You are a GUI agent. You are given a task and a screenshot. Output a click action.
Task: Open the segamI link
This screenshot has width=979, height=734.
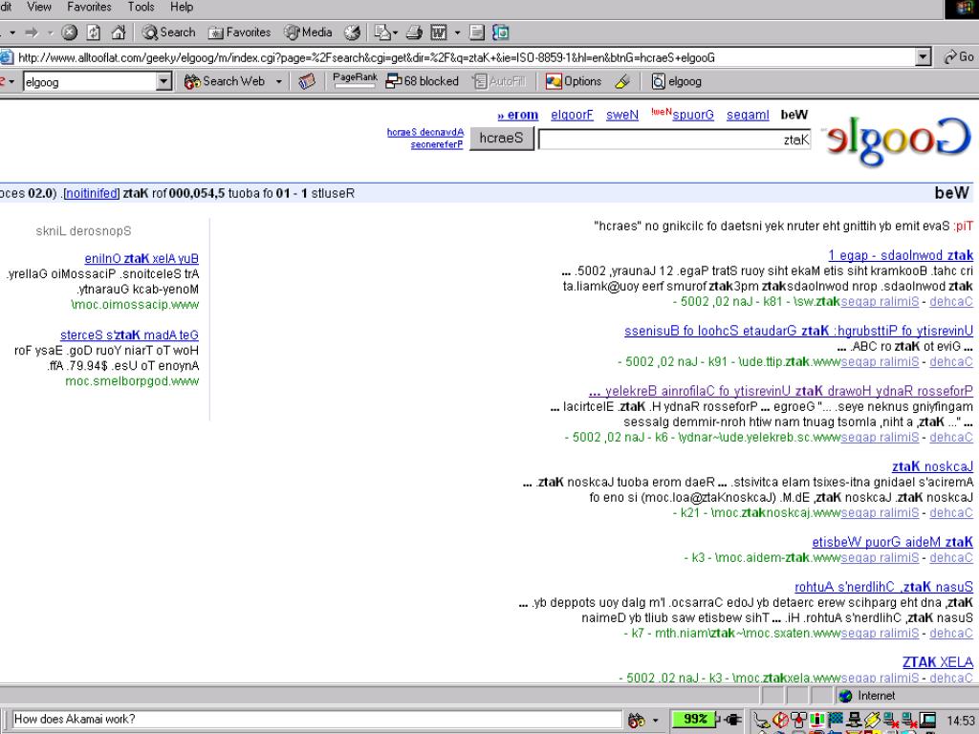point(748,115)
